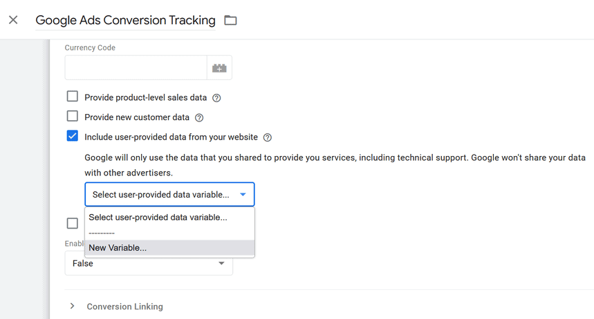This screenshot has width=594, height=319.
Task: Open the False dropdown
Action: click(149, 263)
